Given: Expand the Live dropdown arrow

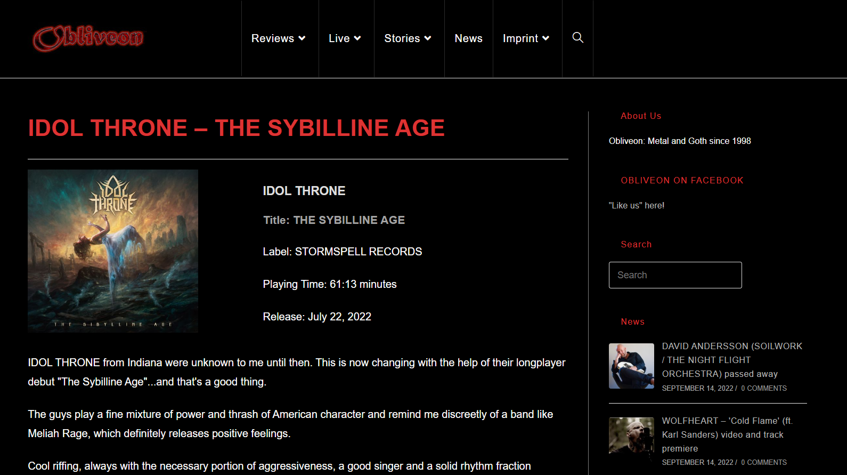Looking at the screenshot, I should (x=357, y=38).
